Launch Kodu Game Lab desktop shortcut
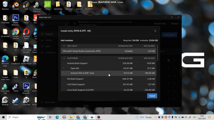Viewport: 214px width, 120px height. point(5,88)
